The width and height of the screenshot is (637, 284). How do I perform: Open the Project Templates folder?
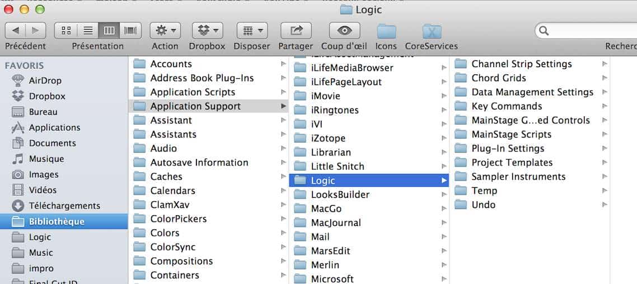[530, 162]
